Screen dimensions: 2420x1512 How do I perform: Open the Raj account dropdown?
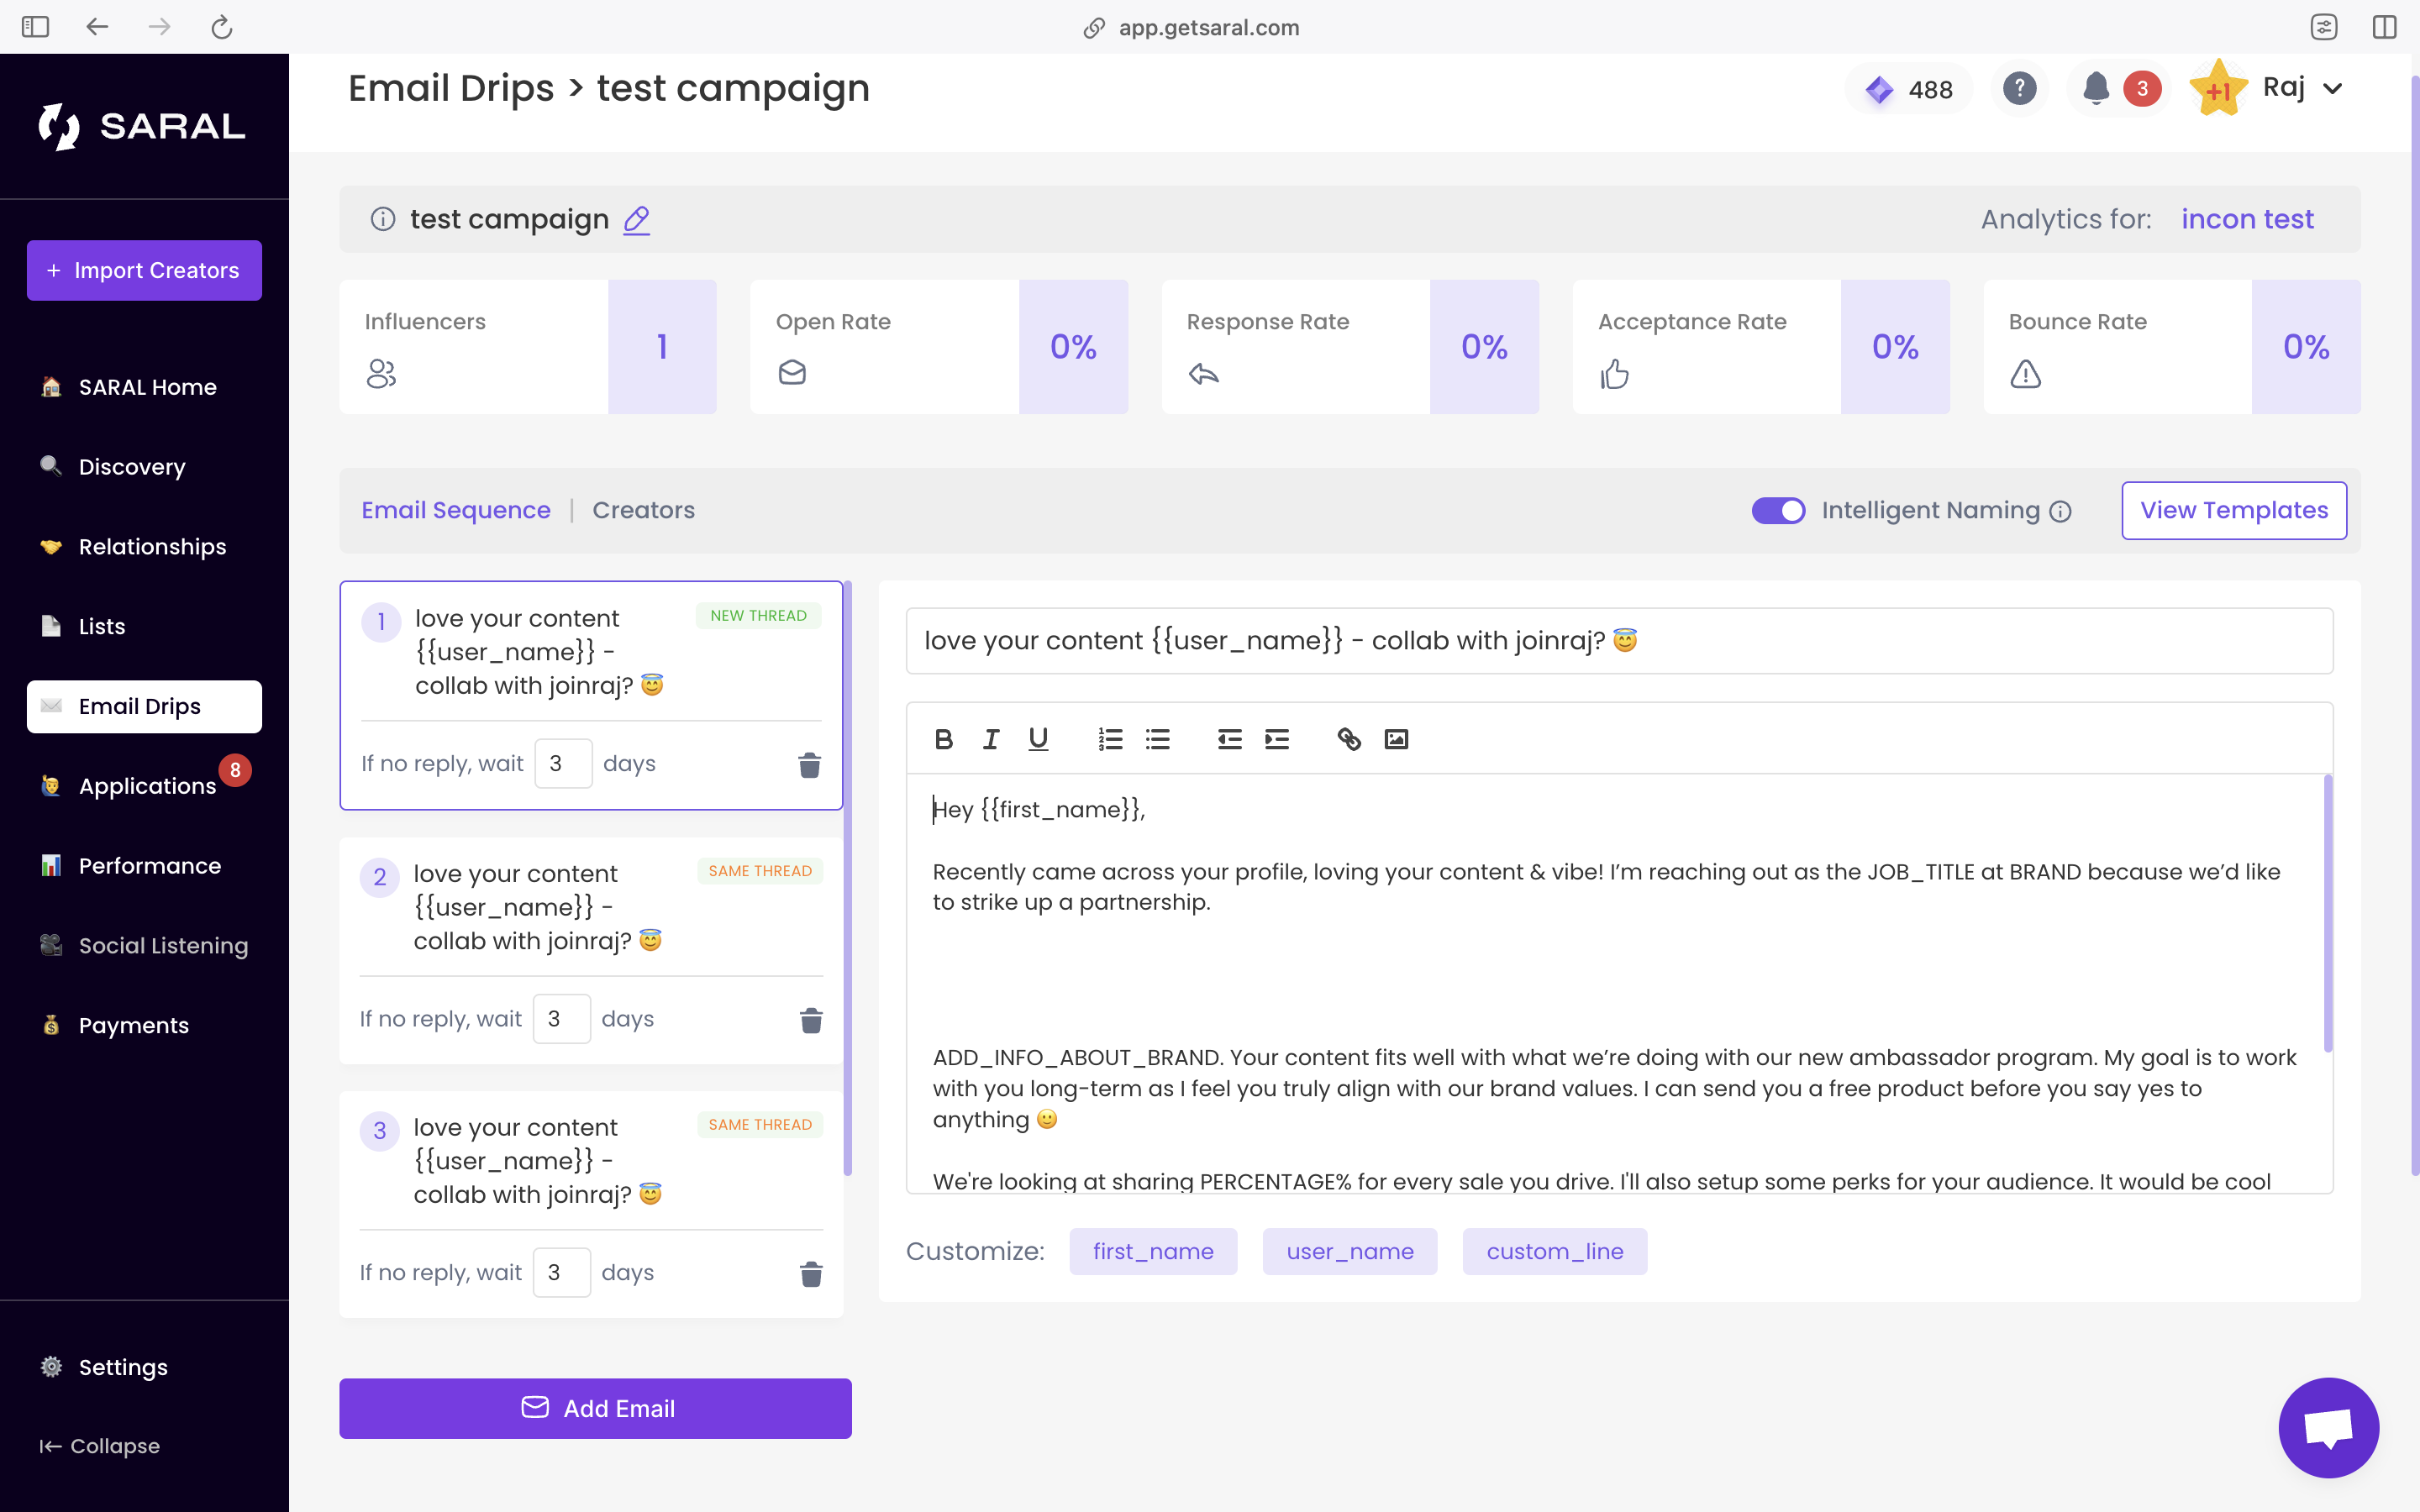pyautogui.click(x=2303, y=88)
